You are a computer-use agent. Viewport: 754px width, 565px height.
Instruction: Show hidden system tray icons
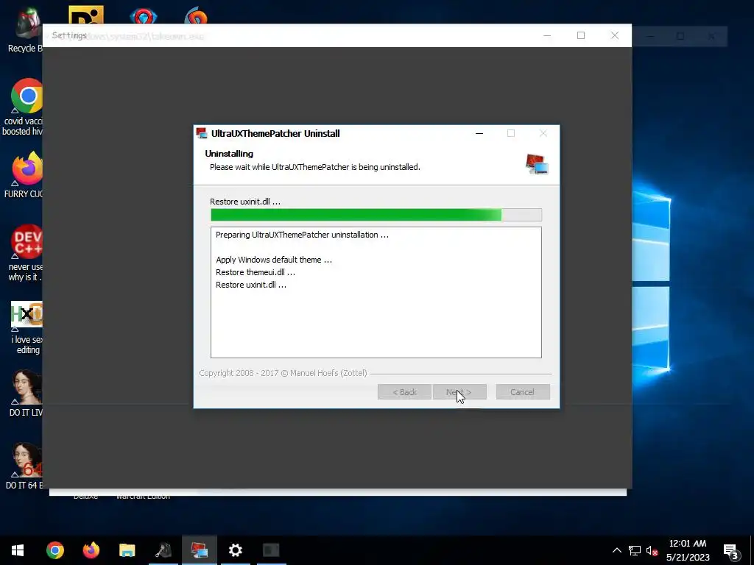[616, 550]
